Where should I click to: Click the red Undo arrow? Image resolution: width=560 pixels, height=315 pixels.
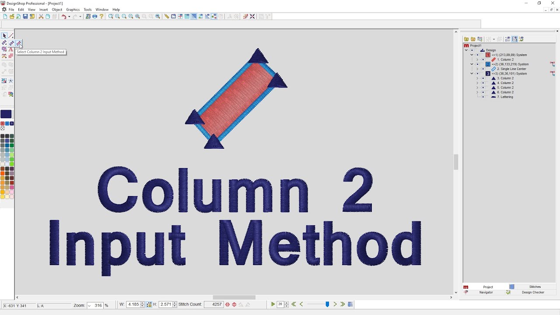(x=64, y=16)
